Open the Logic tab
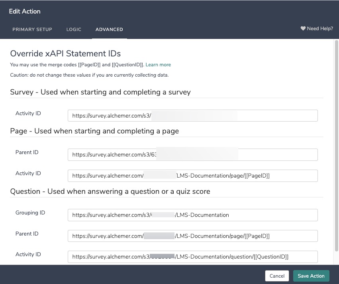This screenshot has width=339, height=284. tap(74, 29)
